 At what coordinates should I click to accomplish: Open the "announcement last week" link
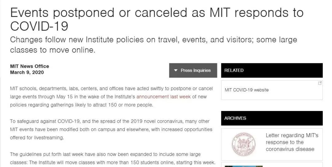(x=164, y=97)
